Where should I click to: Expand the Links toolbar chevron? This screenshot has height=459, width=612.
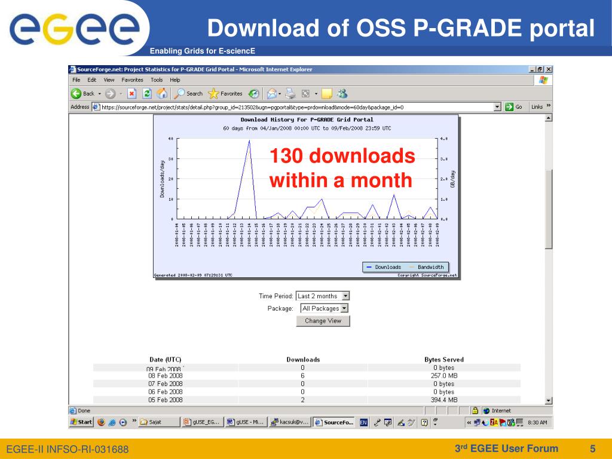549,106
